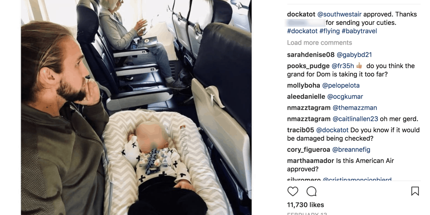
Task: Open @themazzman mention
Action: pyautogui.click(x=355, y=108)
